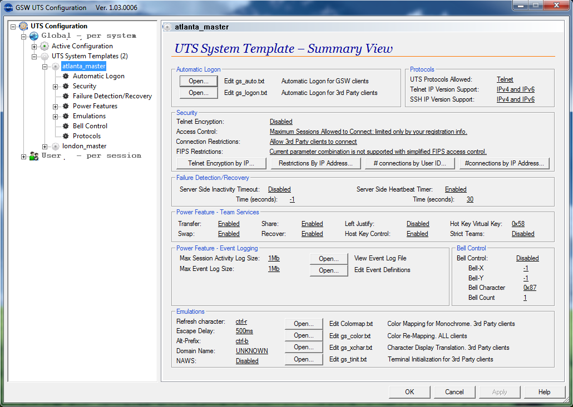This screenshot has height=407, width=573.
Task: Click the Cancel button
Action: 455,391
